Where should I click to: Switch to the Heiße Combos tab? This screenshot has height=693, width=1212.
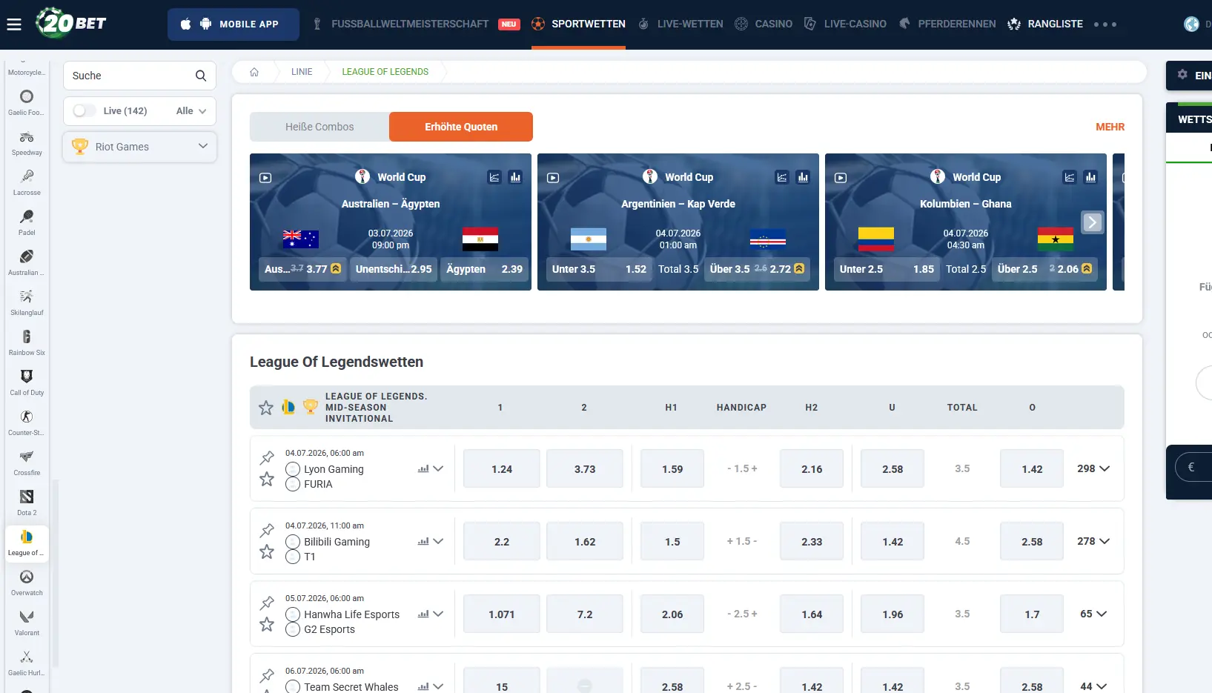[x=319, y=127]
